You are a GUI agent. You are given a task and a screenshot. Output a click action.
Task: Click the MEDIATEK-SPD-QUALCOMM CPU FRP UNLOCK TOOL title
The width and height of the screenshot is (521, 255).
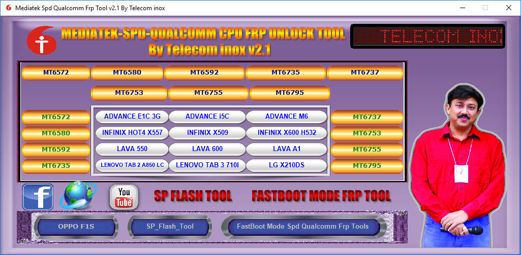(x=203, y=34)
